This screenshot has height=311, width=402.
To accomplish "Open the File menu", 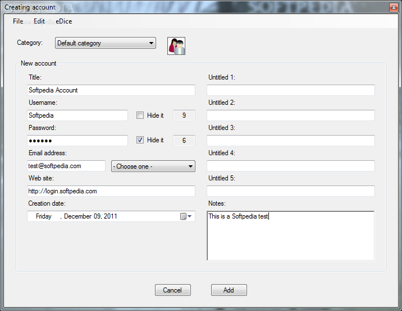I will [18, 21].
